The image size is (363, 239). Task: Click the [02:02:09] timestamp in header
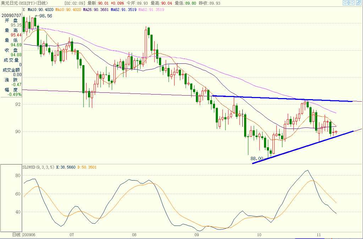pyautogui.click(x=75, y=3)
